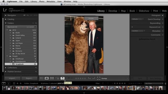Select the highlighted filmstrip thumbnail
This screenshot has height=94, width=168.
tap(134, 88)
